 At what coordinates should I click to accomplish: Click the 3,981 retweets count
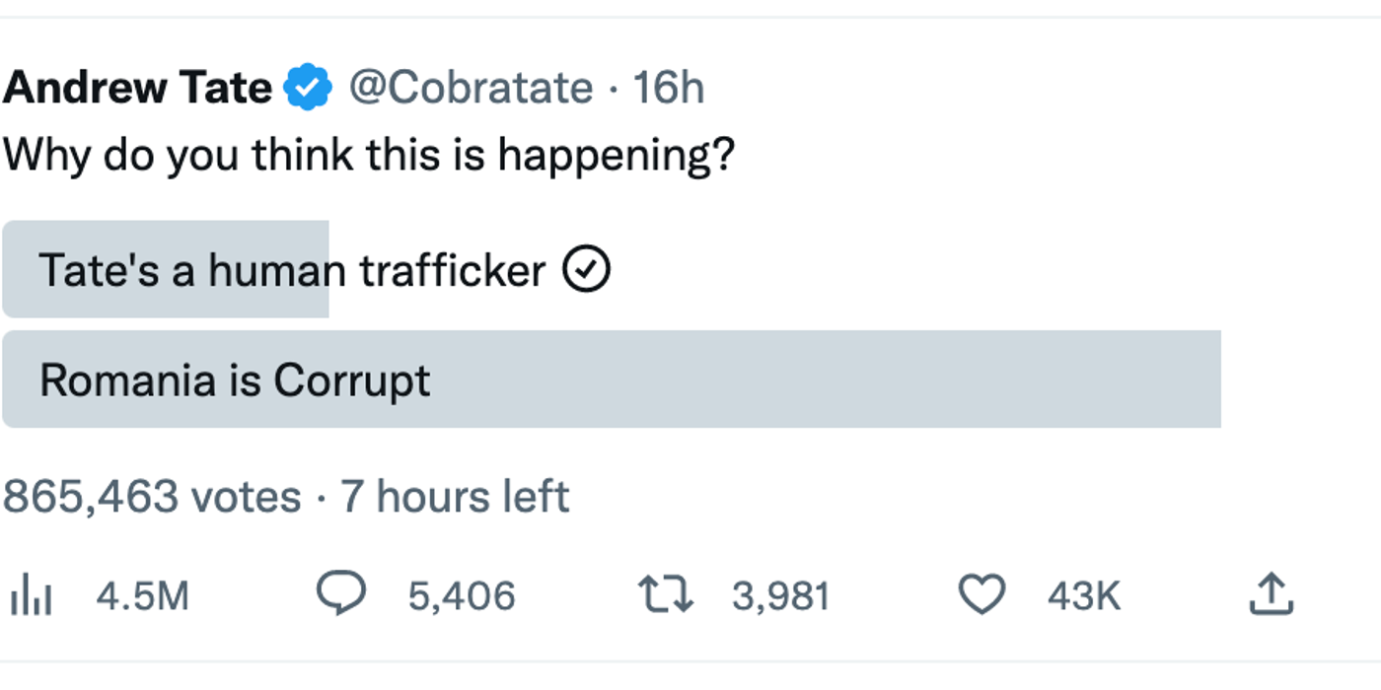point(780,596)
